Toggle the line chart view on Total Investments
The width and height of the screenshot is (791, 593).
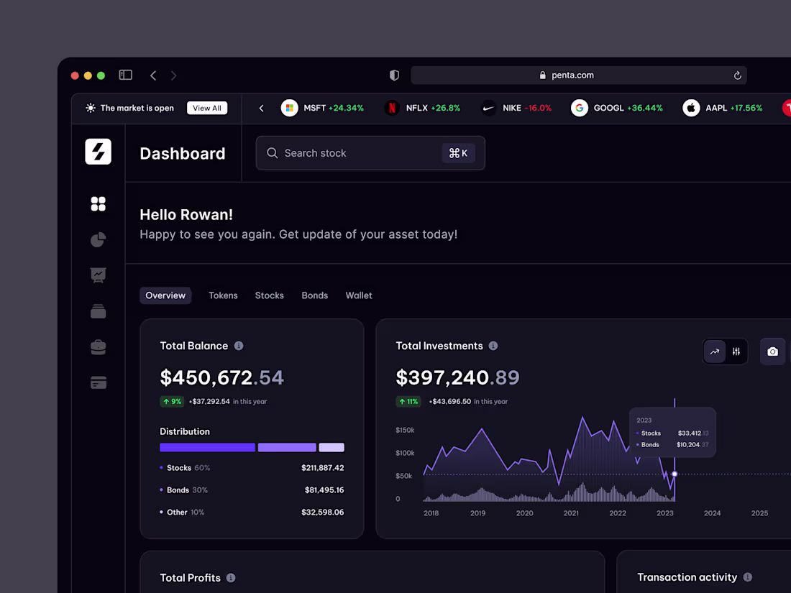(714, 351)
